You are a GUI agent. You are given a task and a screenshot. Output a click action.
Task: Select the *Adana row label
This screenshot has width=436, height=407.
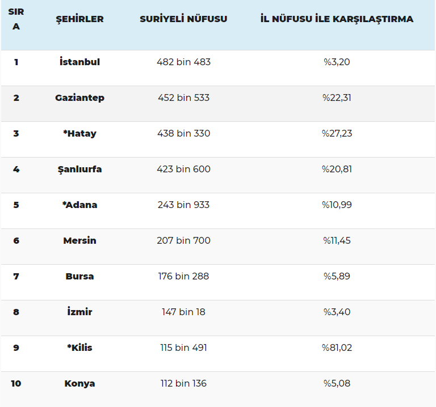tap(79, 205)
